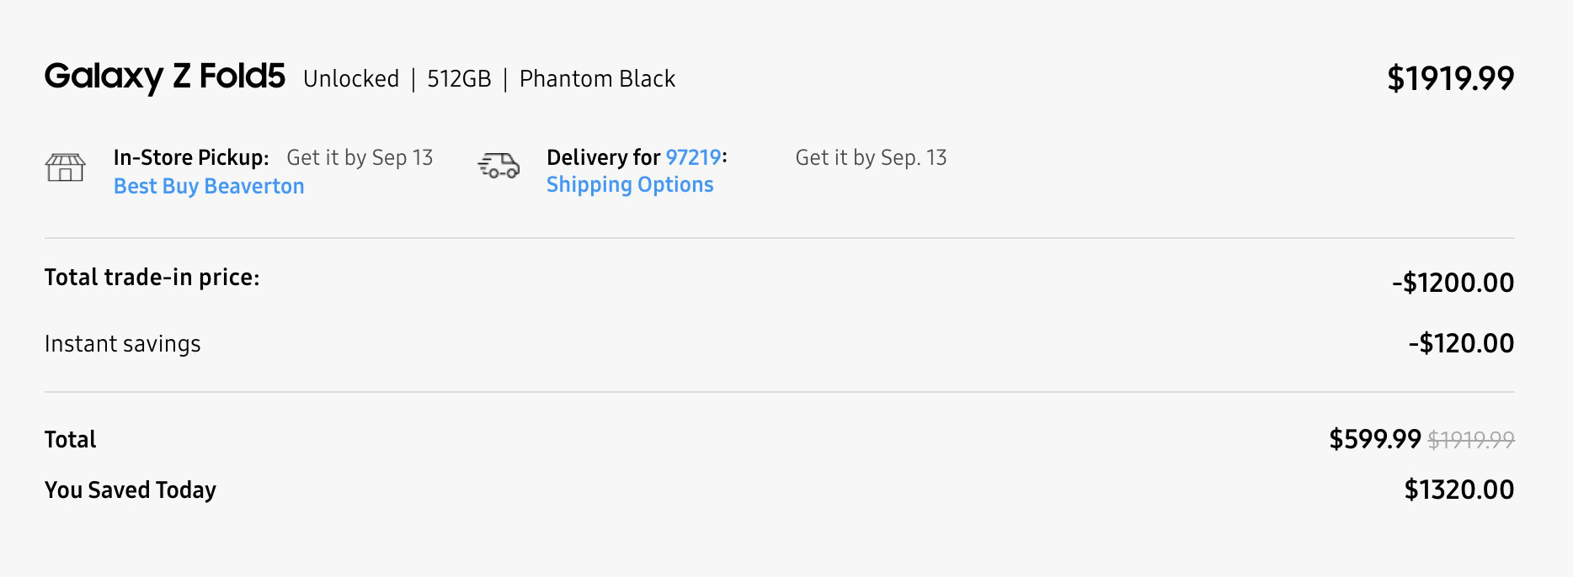
Task: Click the Total trade-in price row
Action: coord(152,278)
